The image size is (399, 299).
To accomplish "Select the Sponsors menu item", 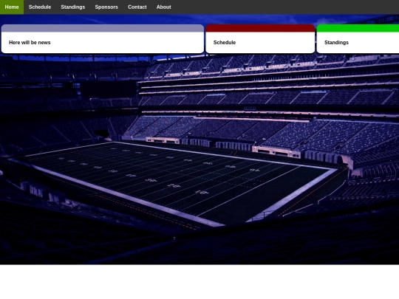I will [x=106, y=7].
